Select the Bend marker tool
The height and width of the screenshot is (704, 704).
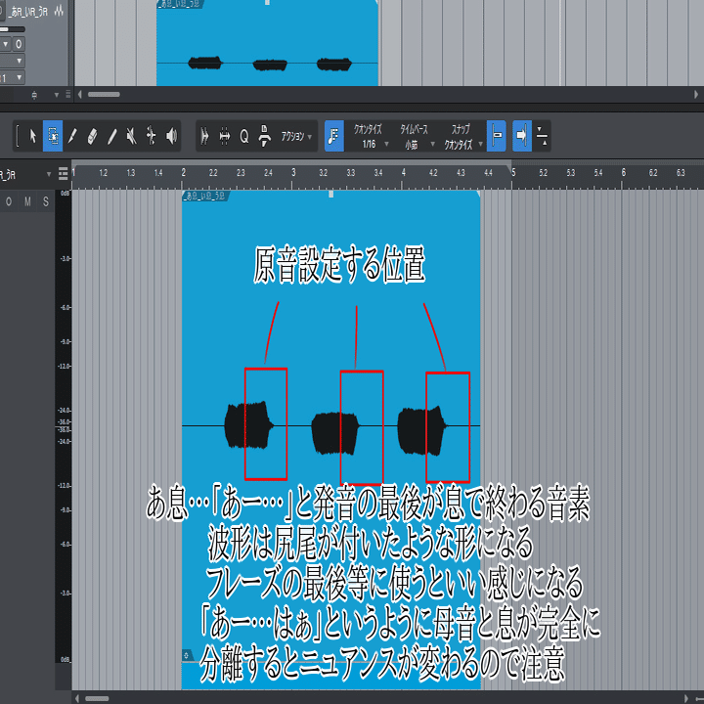(152, 136)
